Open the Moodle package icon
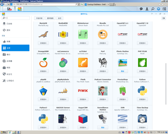Viewport: 168px width, 134px height. (102, 34)
